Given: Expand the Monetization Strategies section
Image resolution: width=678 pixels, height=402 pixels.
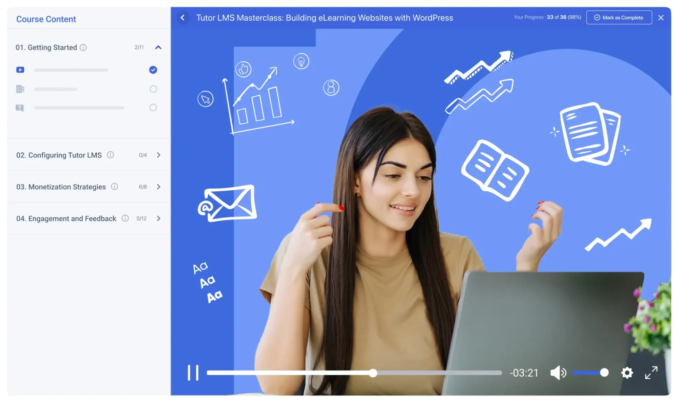Looking at the screenshot, I should [158, 187].
